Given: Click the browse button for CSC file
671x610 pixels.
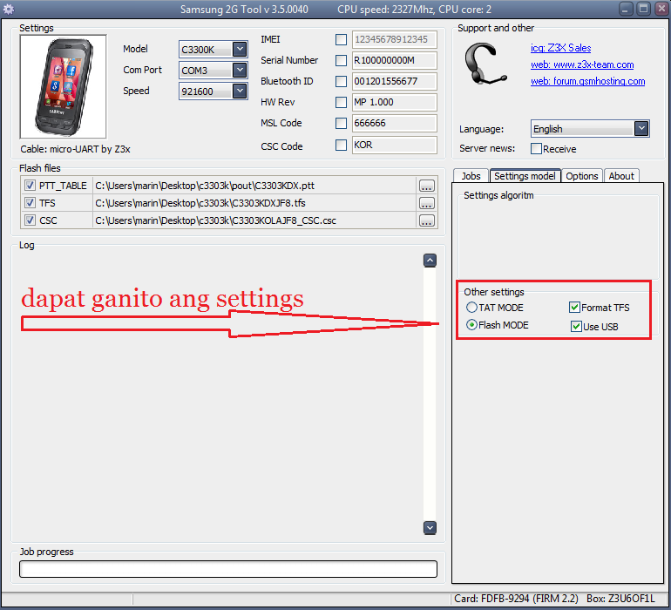Looking at the screenshot, I should pos(426,220).
